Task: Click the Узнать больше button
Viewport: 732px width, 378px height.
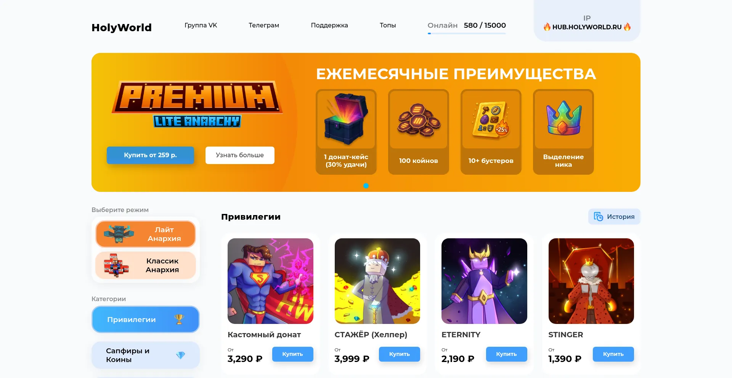Action: (240, 155)
